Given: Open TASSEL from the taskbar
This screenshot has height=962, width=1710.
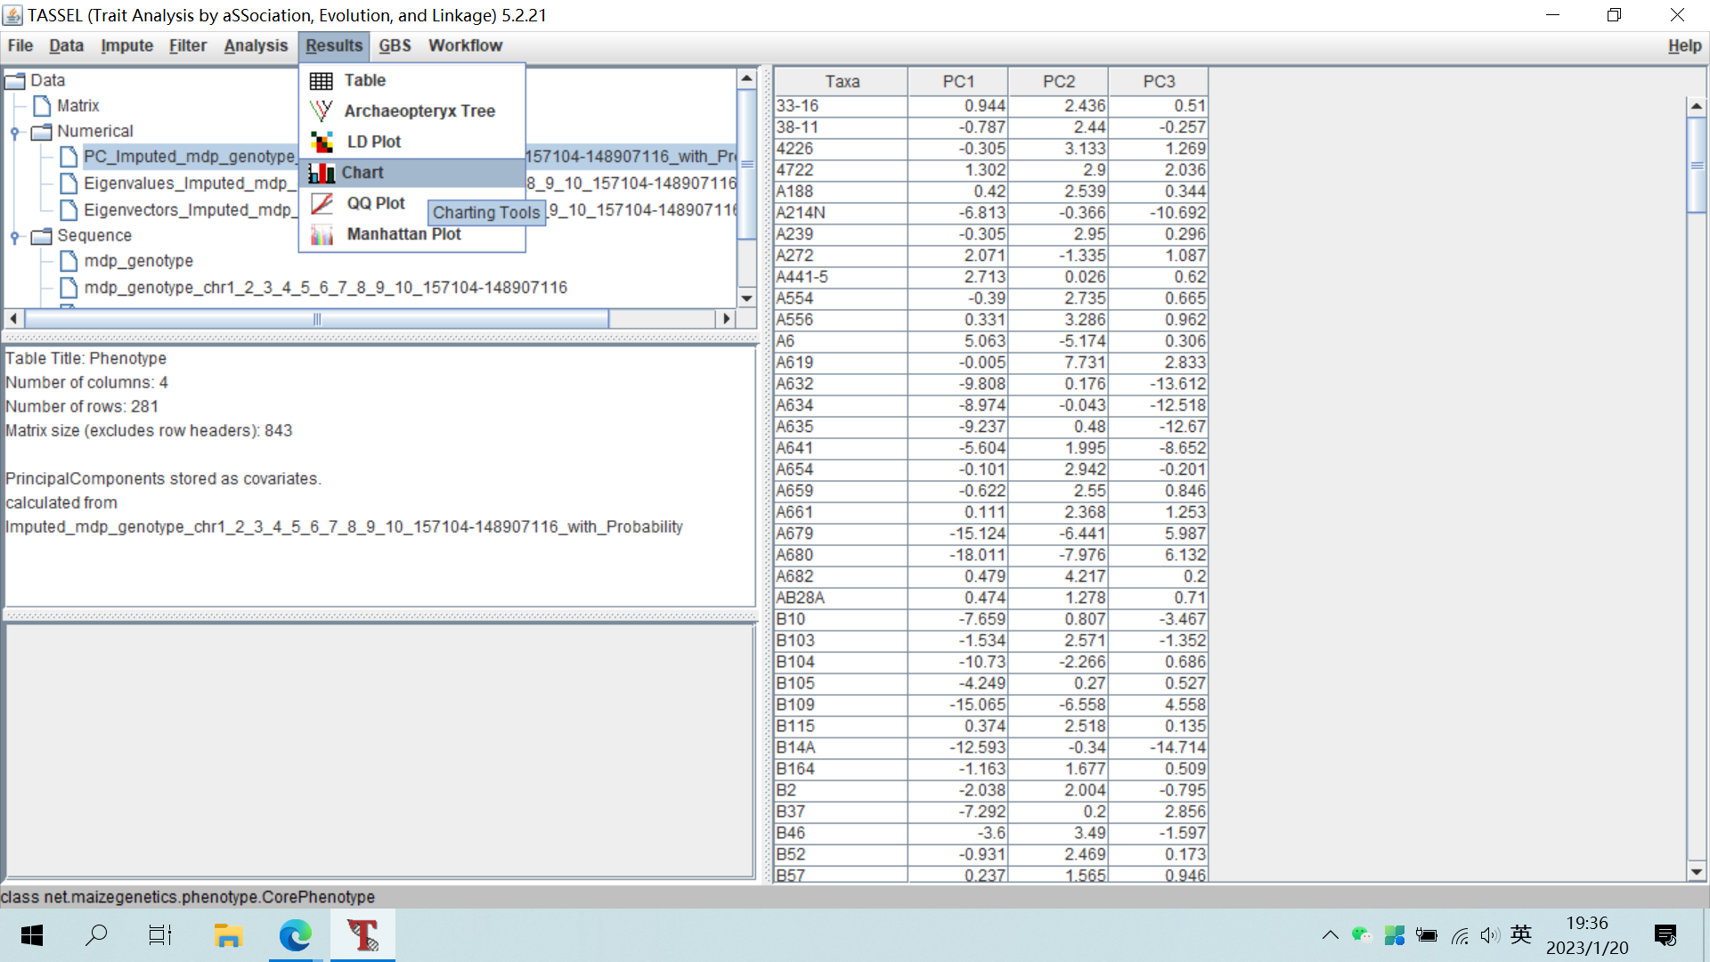Looking at the screenshot, I should (x=362, y=935).
